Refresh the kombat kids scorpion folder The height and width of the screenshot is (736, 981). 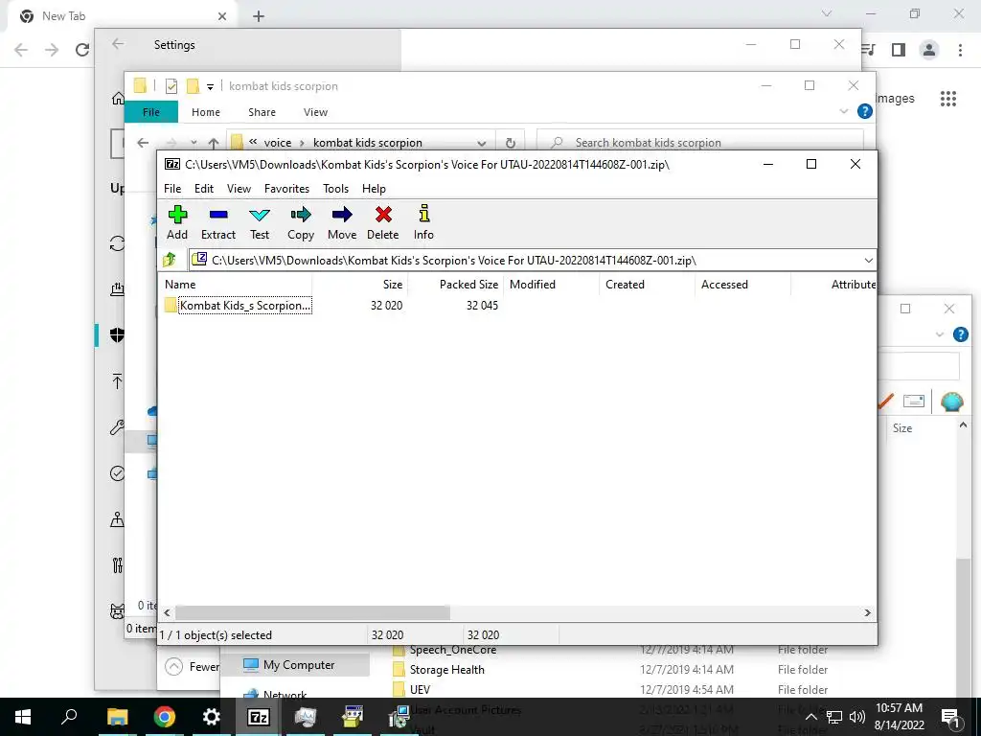coord(511,143)
